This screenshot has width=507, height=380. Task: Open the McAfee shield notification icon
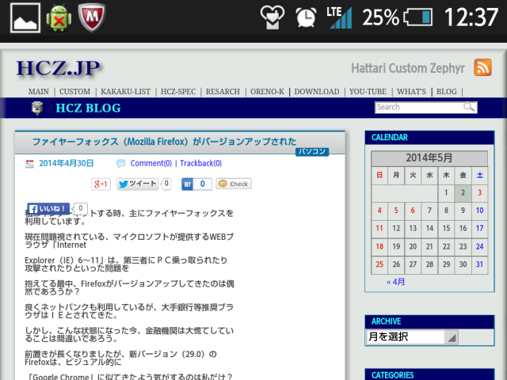point(92,17)
